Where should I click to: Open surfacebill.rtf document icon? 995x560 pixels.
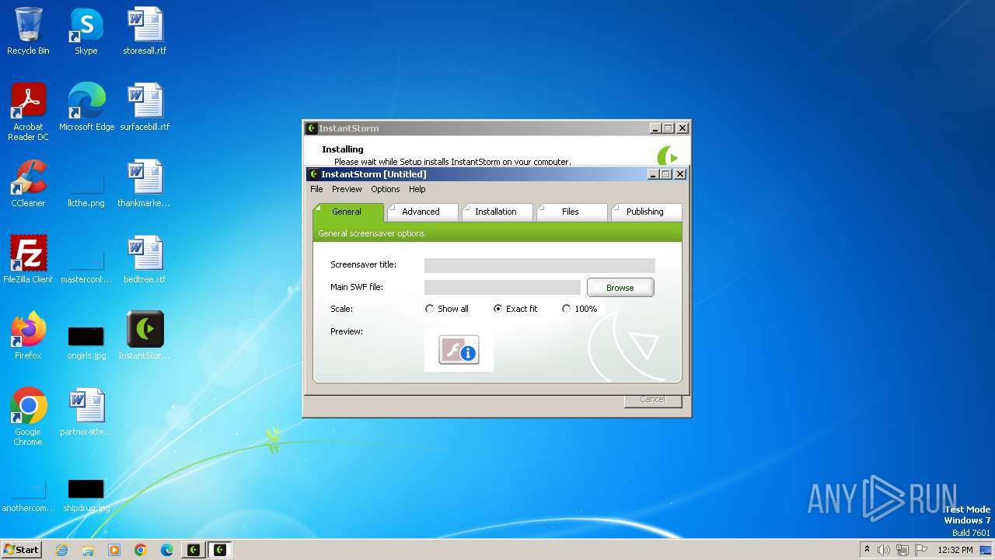pyautogui.click(x=145, y=107)
